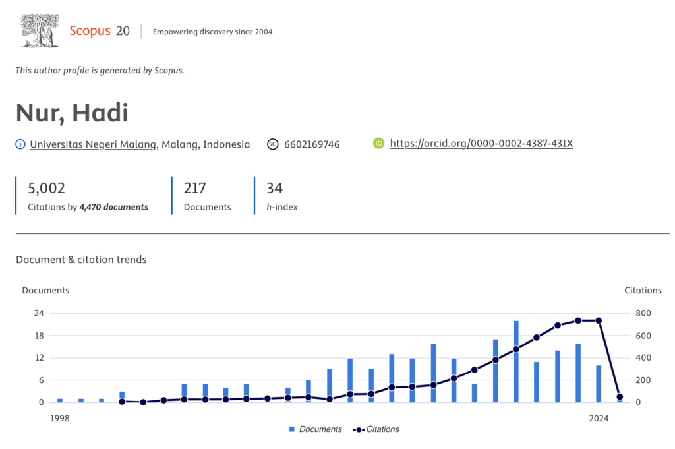Click the Scopus author ID icon
Screen dimensions: 675x449
point(273,144)
